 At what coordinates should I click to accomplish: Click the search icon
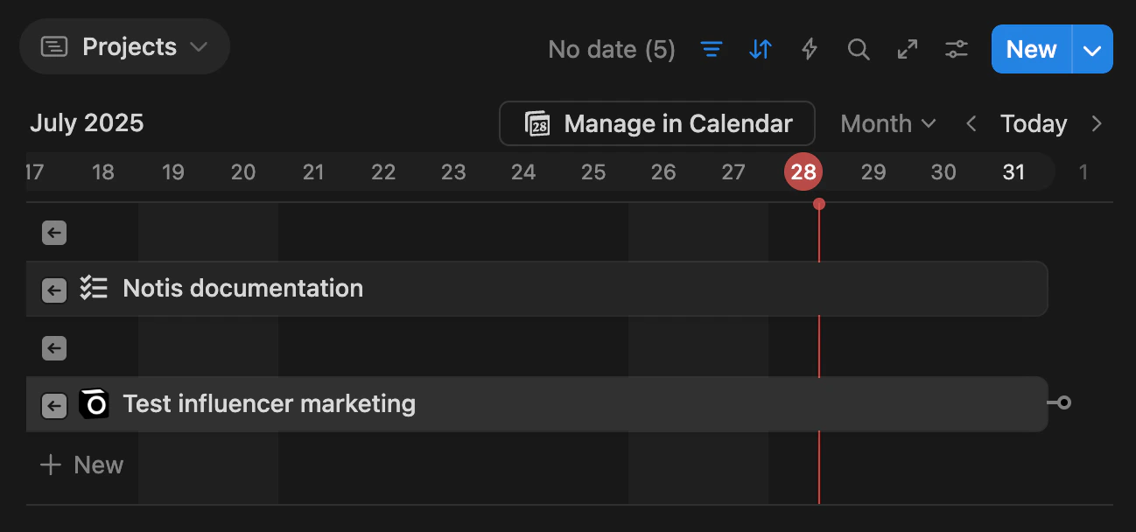tap(859, 50)
